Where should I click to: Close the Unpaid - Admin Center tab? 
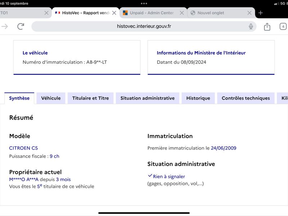click(x=182, y=13)
